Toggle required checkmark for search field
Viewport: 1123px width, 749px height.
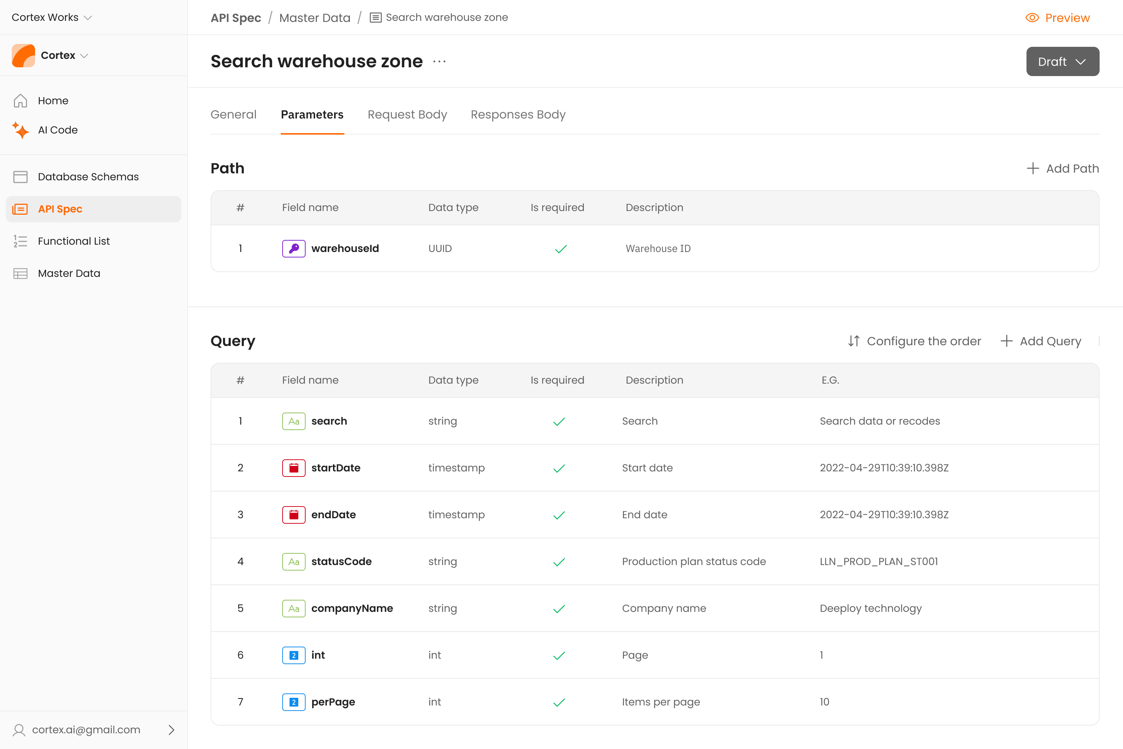(559, 421)
